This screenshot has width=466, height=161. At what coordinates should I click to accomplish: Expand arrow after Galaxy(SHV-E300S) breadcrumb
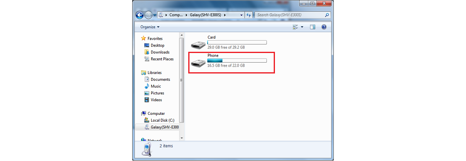point(225,15)
